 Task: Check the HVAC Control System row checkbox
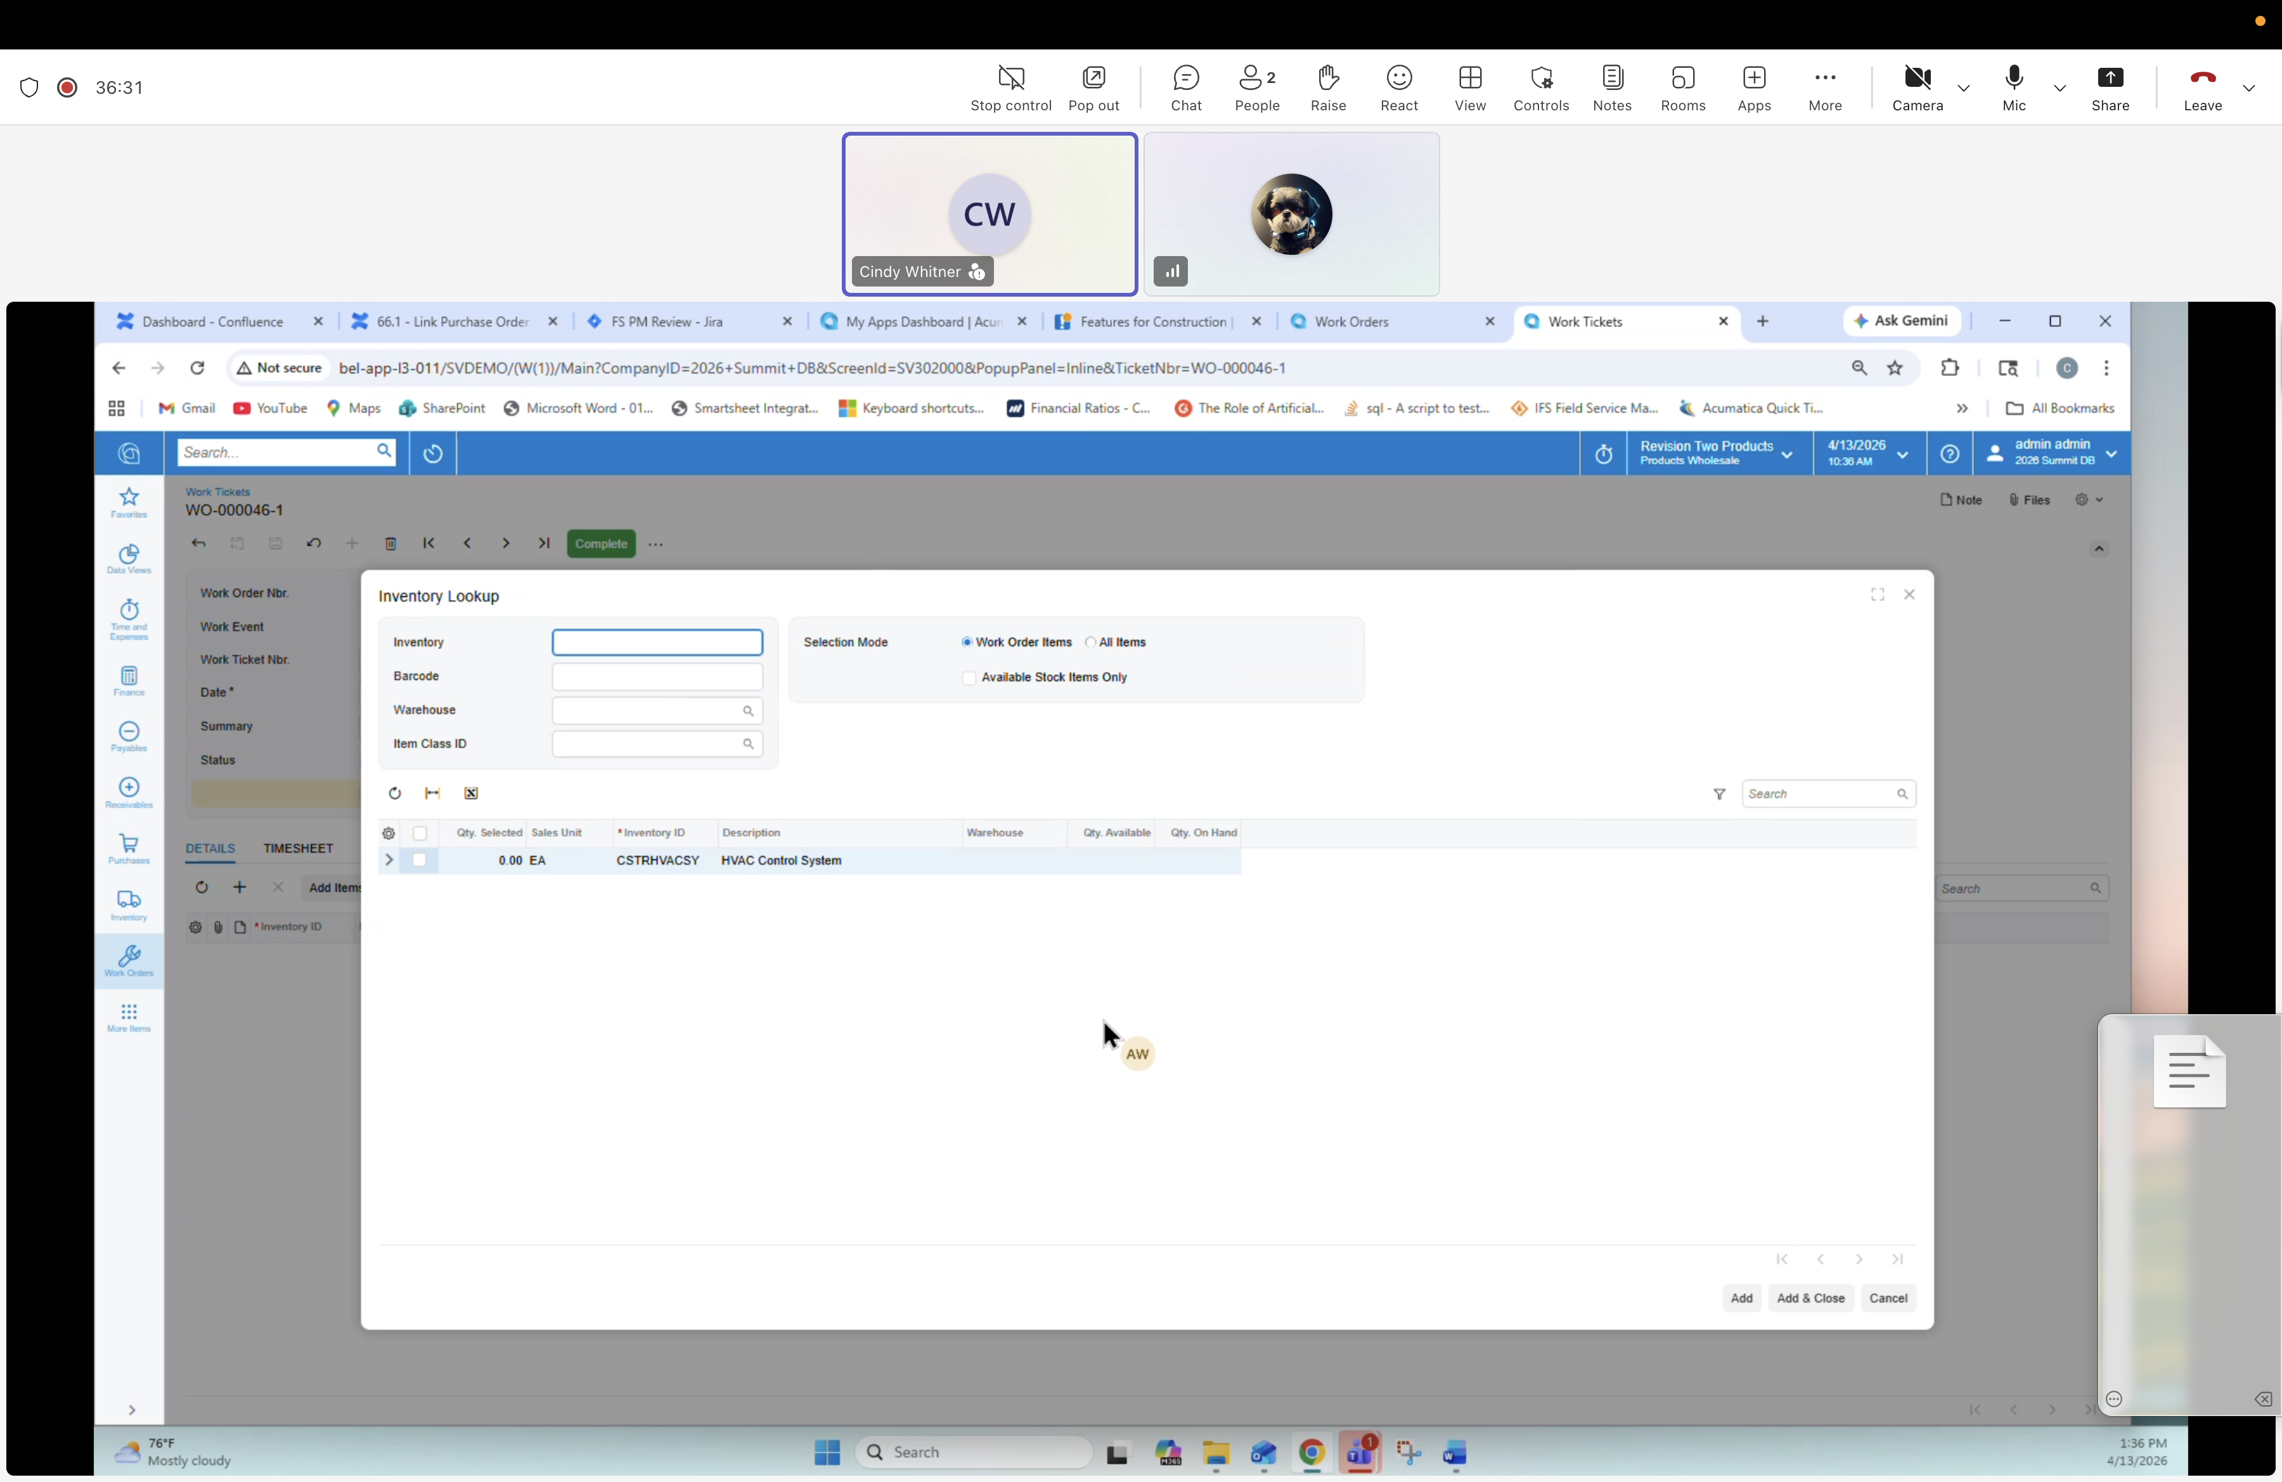[x=420, y=860]
